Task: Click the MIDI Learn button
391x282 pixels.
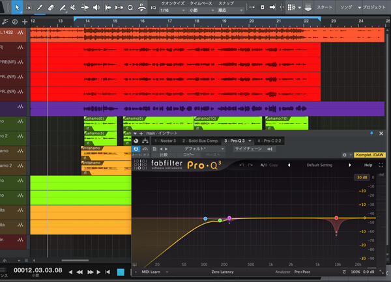Action: click(x=151, y=272)
